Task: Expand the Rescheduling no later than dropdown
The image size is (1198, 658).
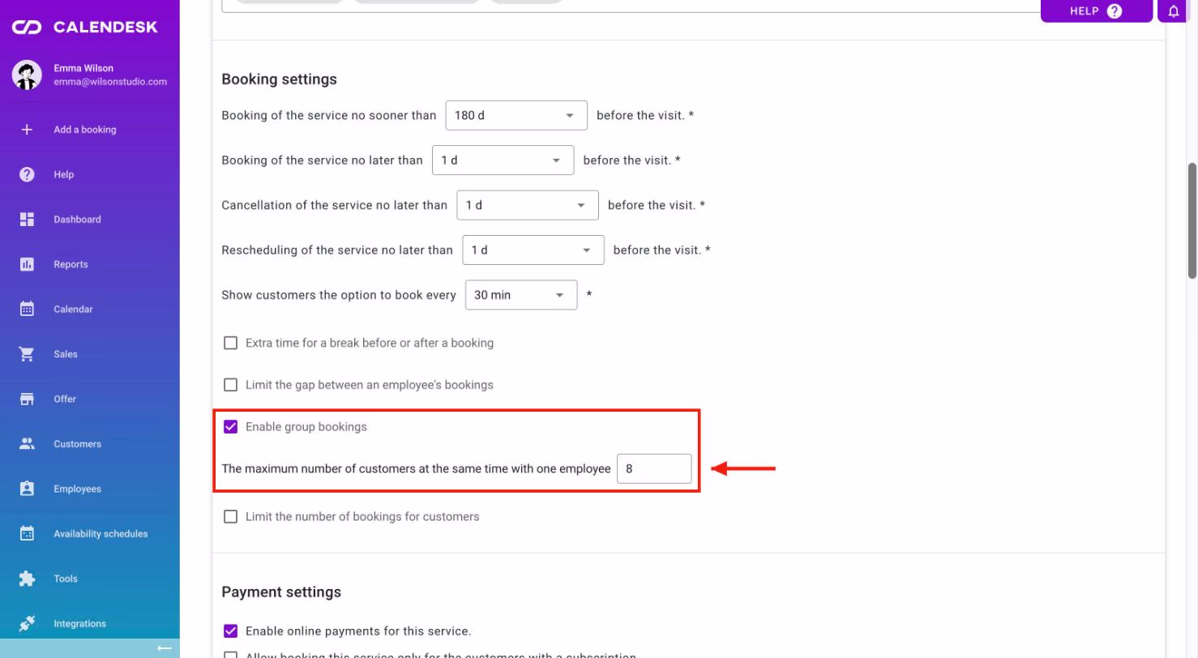Action: (x=533, y=250)
